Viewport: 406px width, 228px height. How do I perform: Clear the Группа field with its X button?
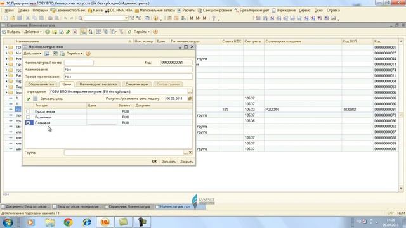pos(190,153)
